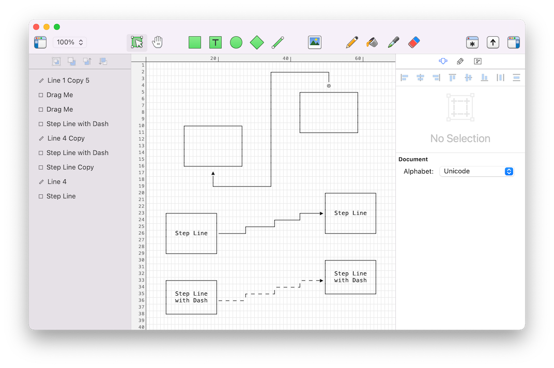Activate the Line drawing tool
The height and width of the screenshot is (368, 554).
point(278,42)
